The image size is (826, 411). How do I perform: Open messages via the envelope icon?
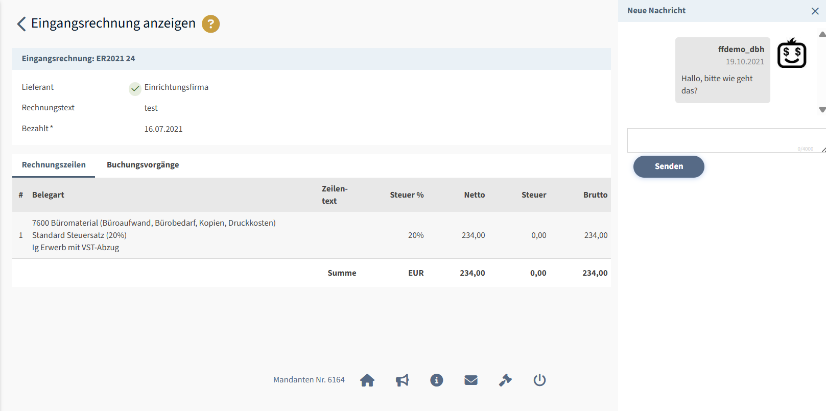pos(470,380)
